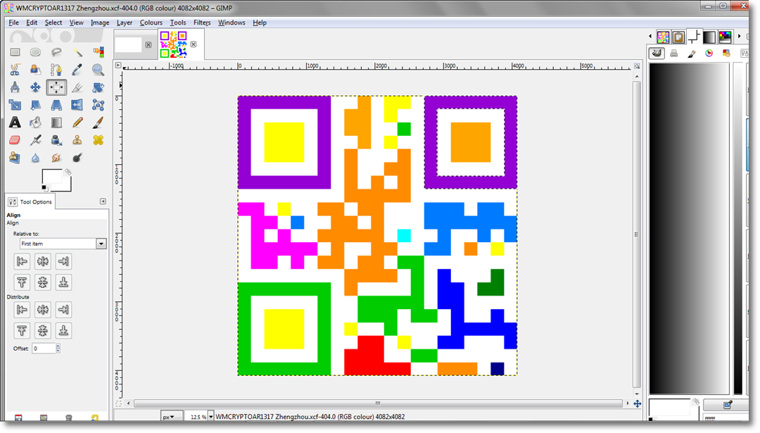Open the File menu
Viewport: 760px width, 433px height.
[13, 23]
